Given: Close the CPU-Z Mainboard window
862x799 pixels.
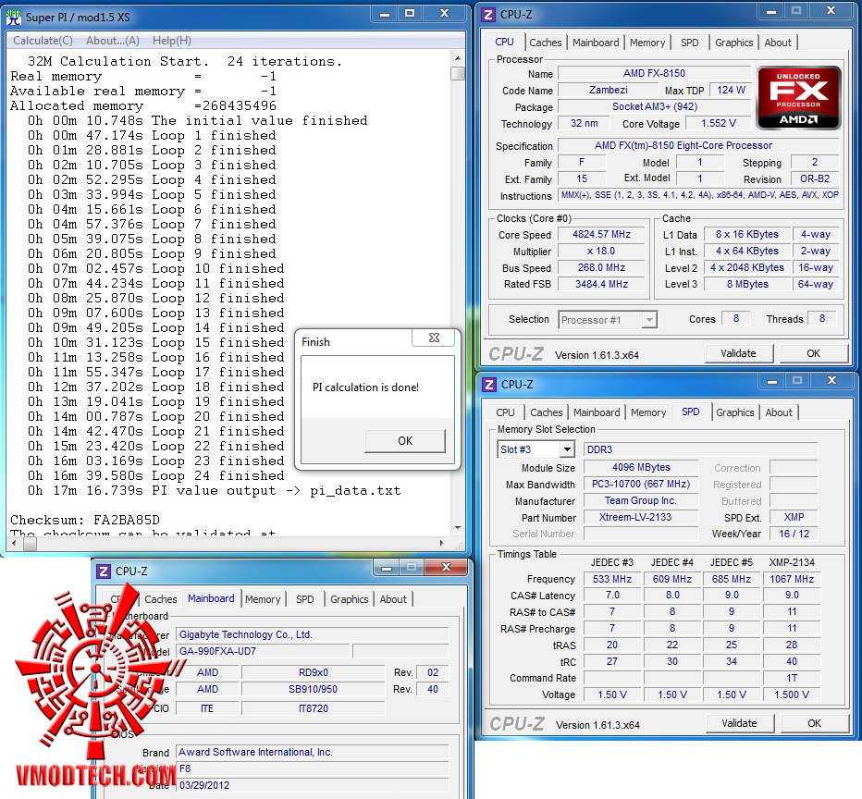Looking at the screenshot, I should point(446,568).
